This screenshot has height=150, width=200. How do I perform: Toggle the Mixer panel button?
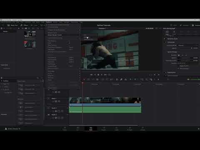(174, 25)
